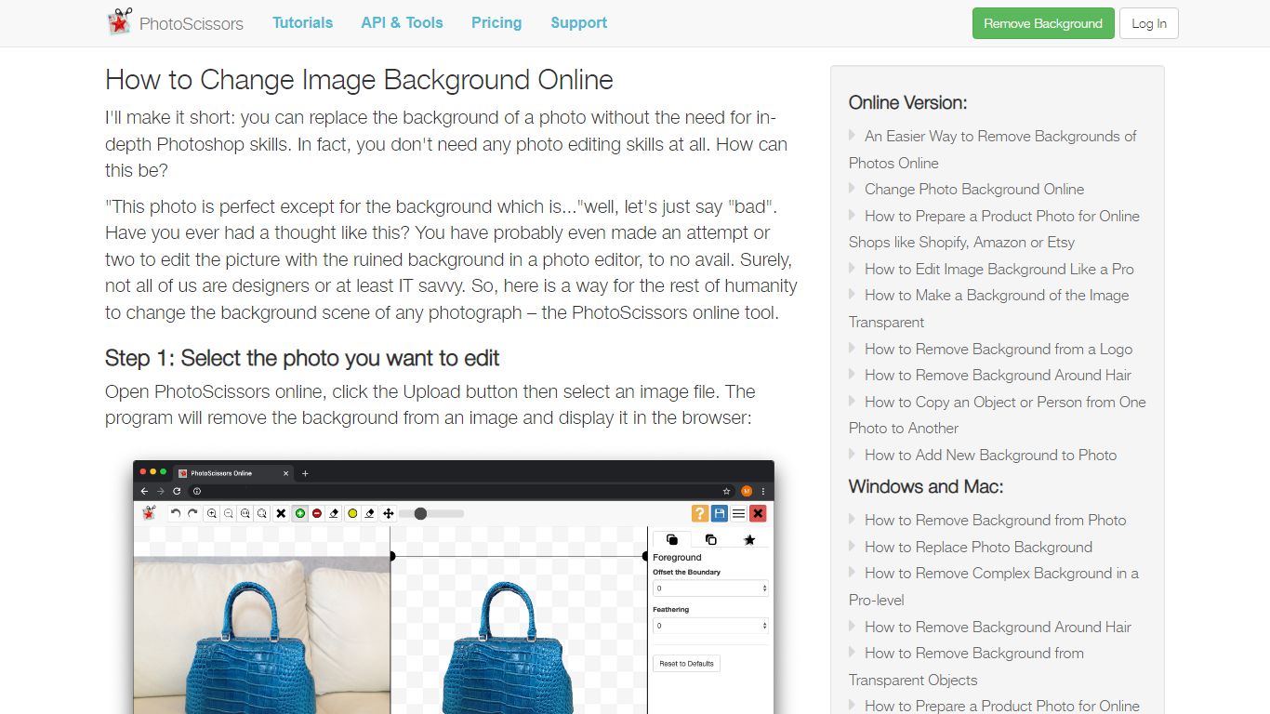
Task: Open 'How to Remove Background from a Logo'
Action: pos(999,349)
